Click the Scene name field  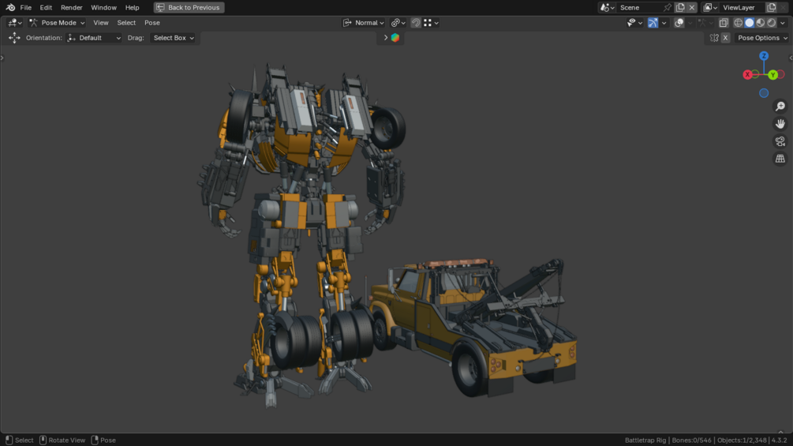639,8
